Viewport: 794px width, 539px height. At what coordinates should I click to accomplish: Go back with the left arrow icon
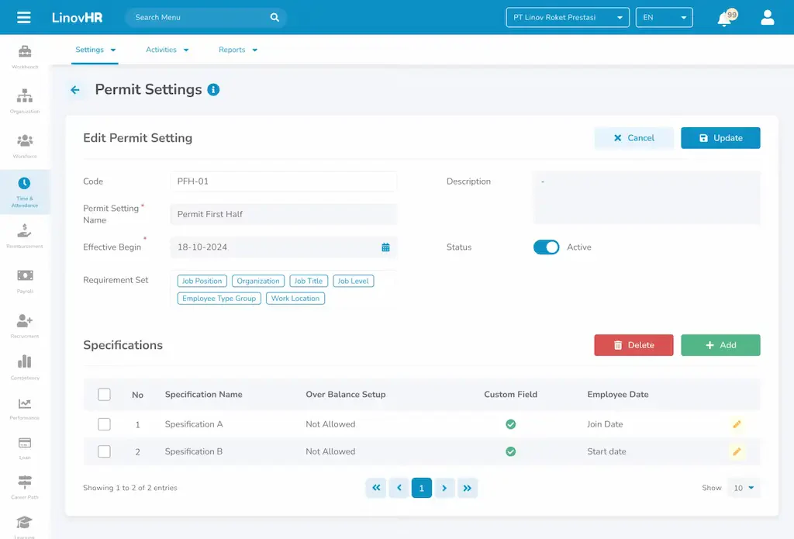[x=75, y=90]
